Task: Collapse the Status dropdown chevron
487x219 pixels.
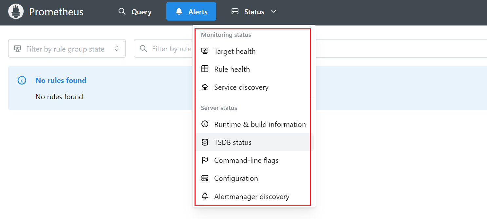Action: 274,11
